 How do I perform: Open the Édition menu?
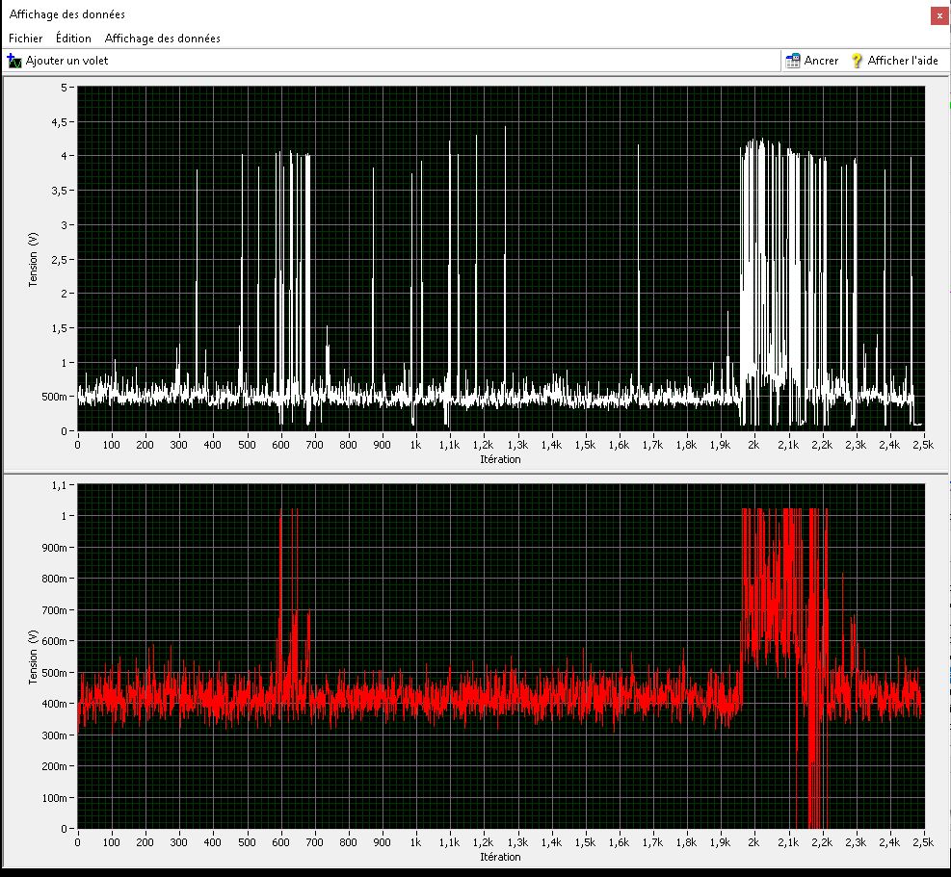pyautogui.click(x=73, y=39)
